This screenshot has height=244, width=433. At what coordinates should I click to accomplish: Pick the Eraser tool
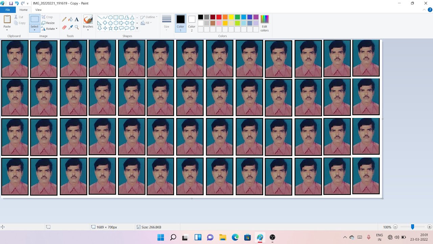coord(64,27)
